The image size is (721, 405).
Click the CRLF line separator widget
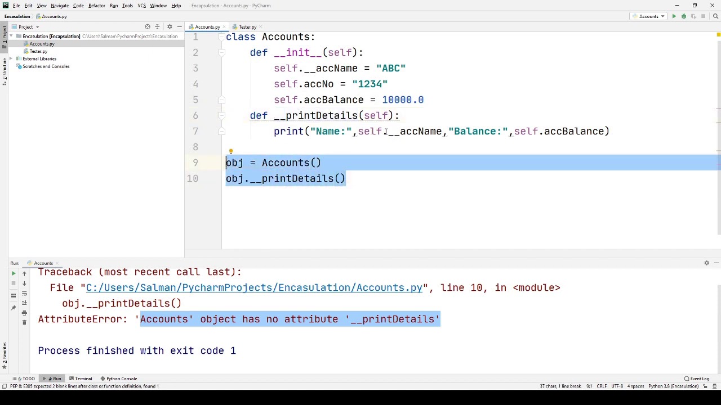click(602, 386)
